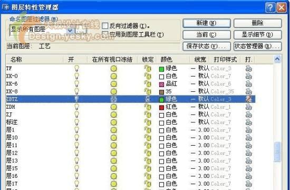This screenshot has height=190, width=290.
Task: Freeze layer 层17 using its sun icon
Action: click(114, 184)
